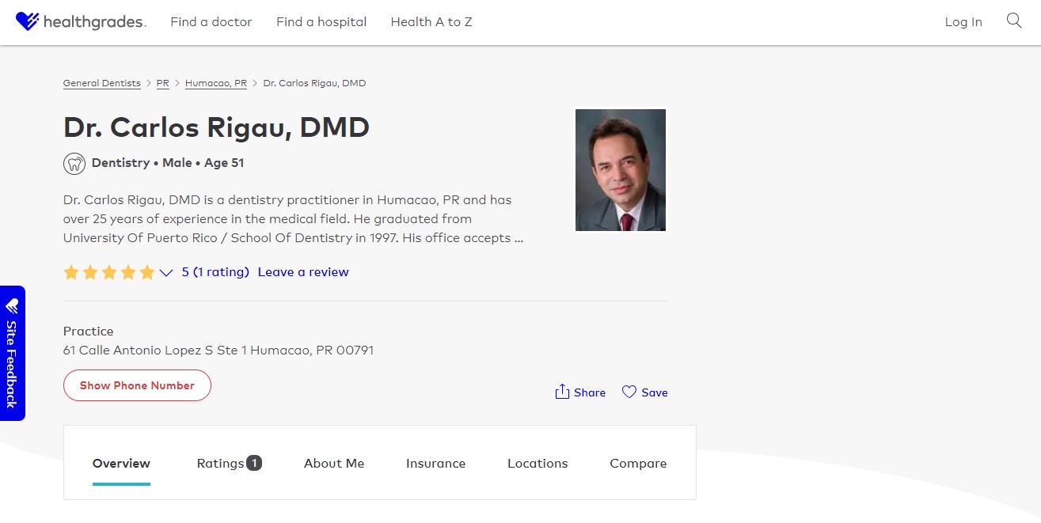The width and height of the screenshot is (1041, 523).
Task: Show Phone Number for practice
Action: [x=137, y=385]
